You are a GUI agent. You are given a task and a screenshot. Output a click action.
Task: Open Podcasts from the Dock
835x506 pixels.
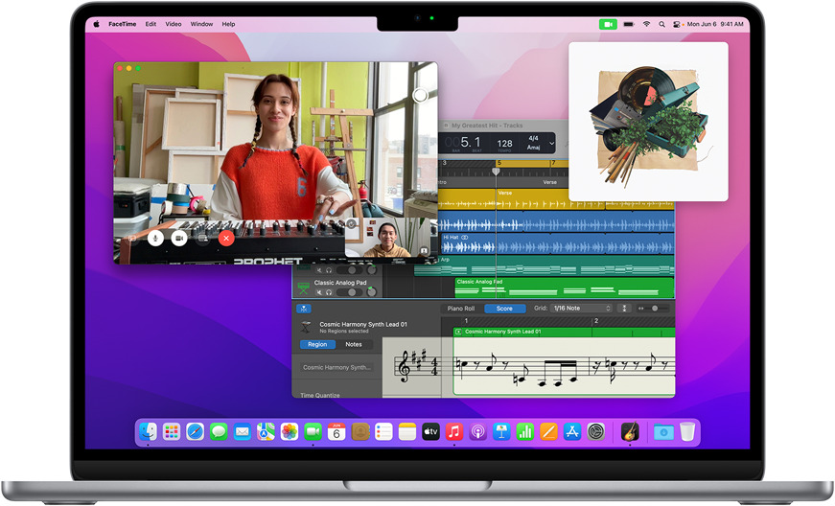click(x=477, y=432)
